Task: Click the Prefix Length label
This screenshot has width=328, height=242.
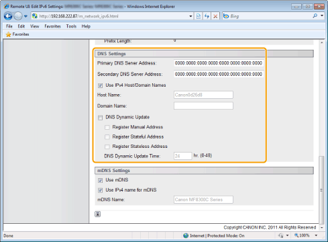Action: (x=118, y=41)
